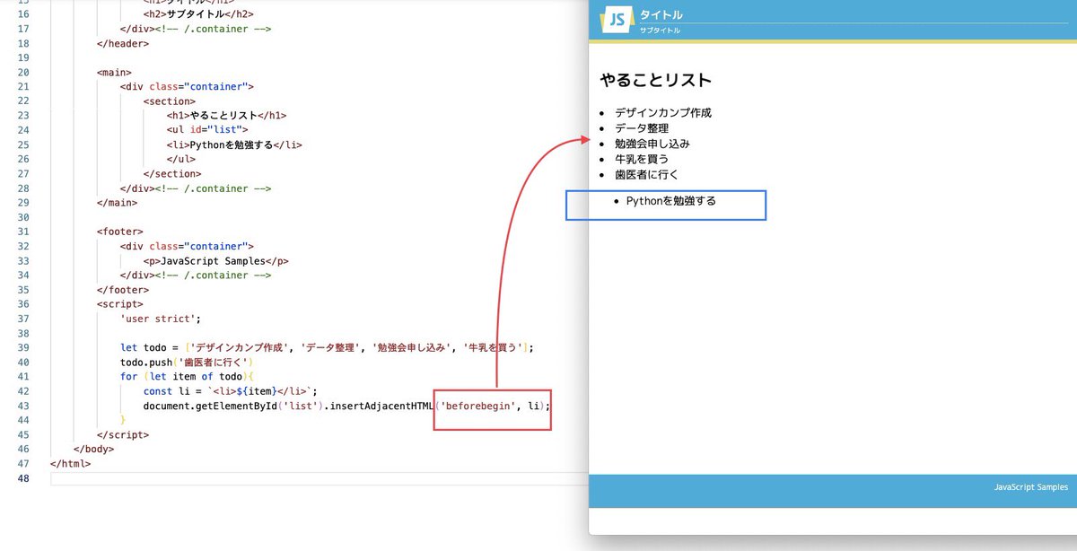Click line number 28 in the editor gutter
The height and width of the screenshot is (551, 1077).
point(24,188)
